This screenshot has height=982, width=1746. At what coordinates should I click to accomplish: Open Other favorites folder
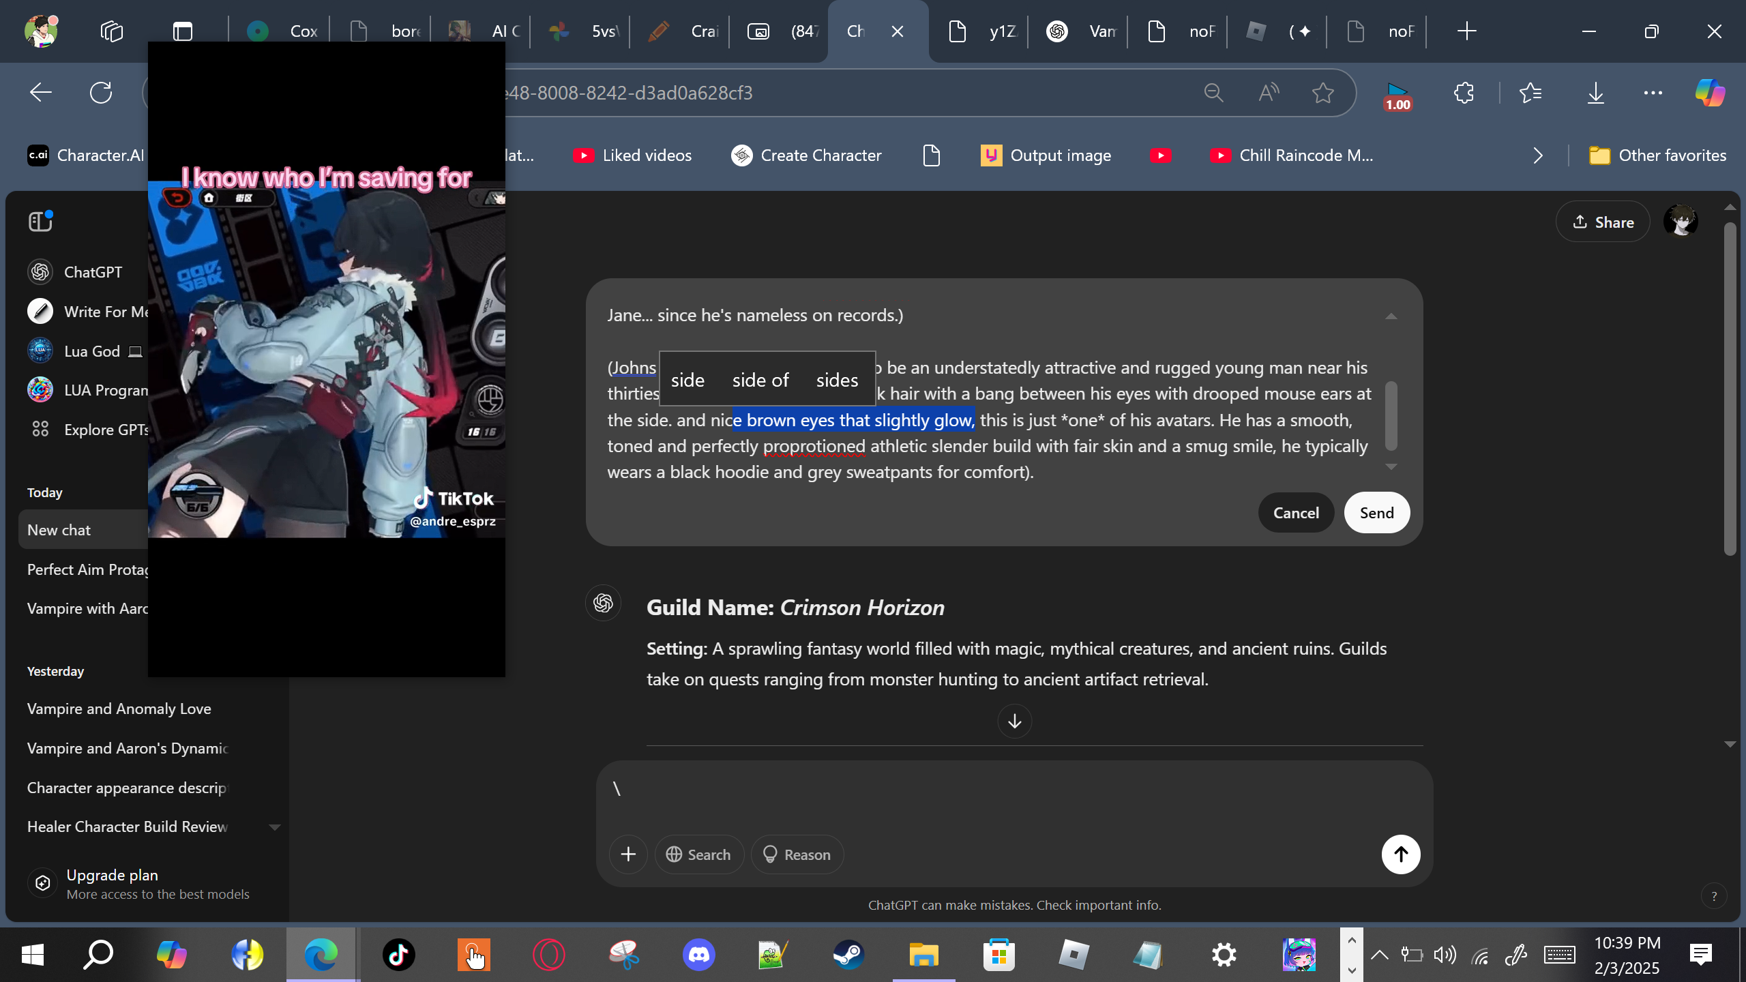point(1657,156)
